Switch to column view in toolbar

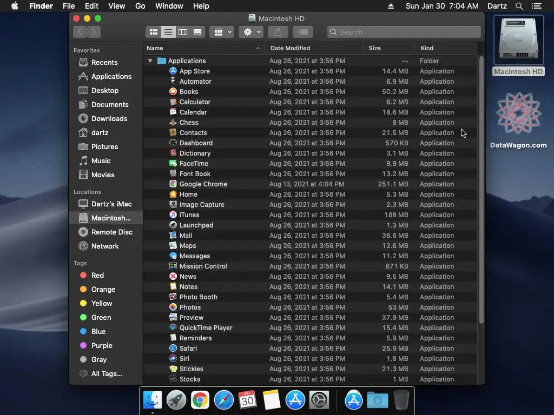(x=183, y=32)
